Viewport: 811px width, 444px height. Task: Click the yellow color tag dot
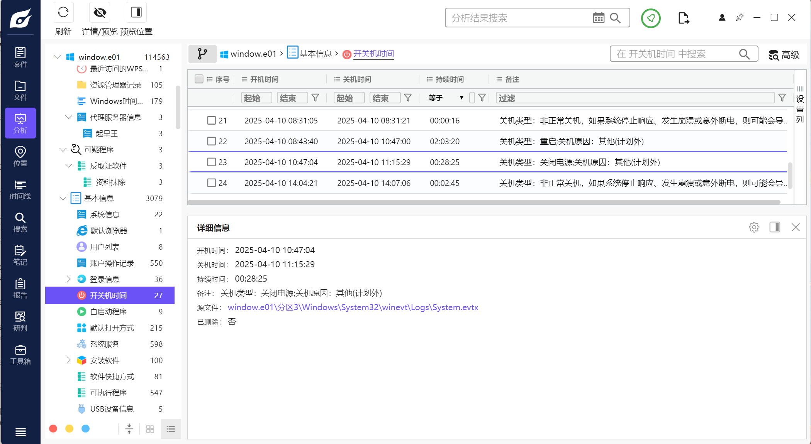(70, 429)
